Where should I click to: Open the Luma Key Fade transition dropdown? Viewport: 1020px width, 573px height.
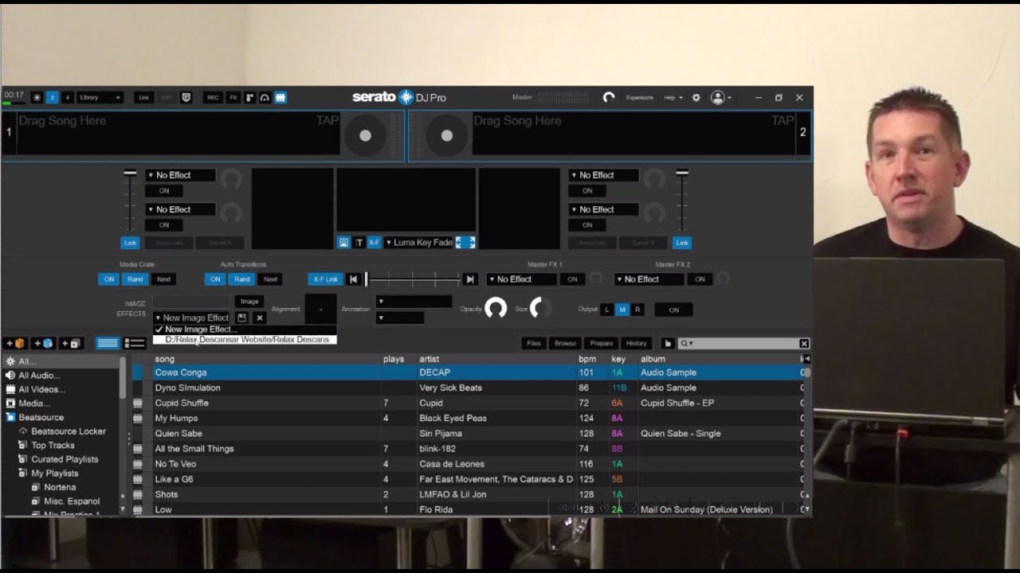(x=419, y=243)
